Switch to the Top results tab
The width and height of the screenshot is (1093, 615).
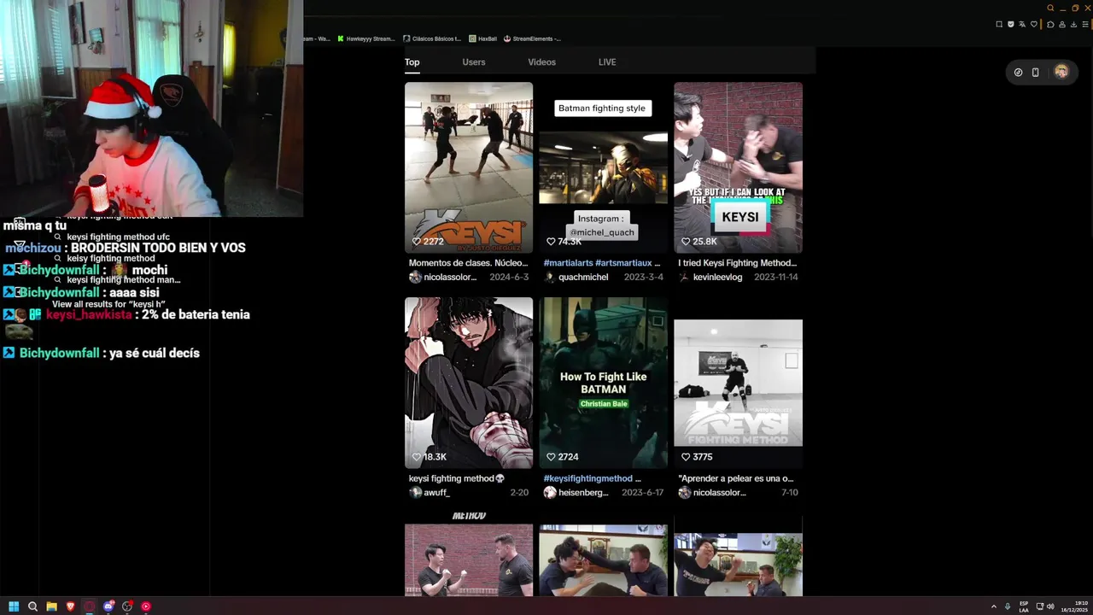click(x=412, y=62)
